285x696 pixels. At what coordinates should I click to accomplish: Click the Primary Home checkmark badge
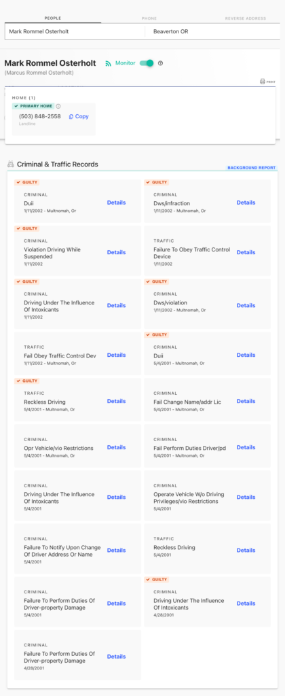pos(33,106)
